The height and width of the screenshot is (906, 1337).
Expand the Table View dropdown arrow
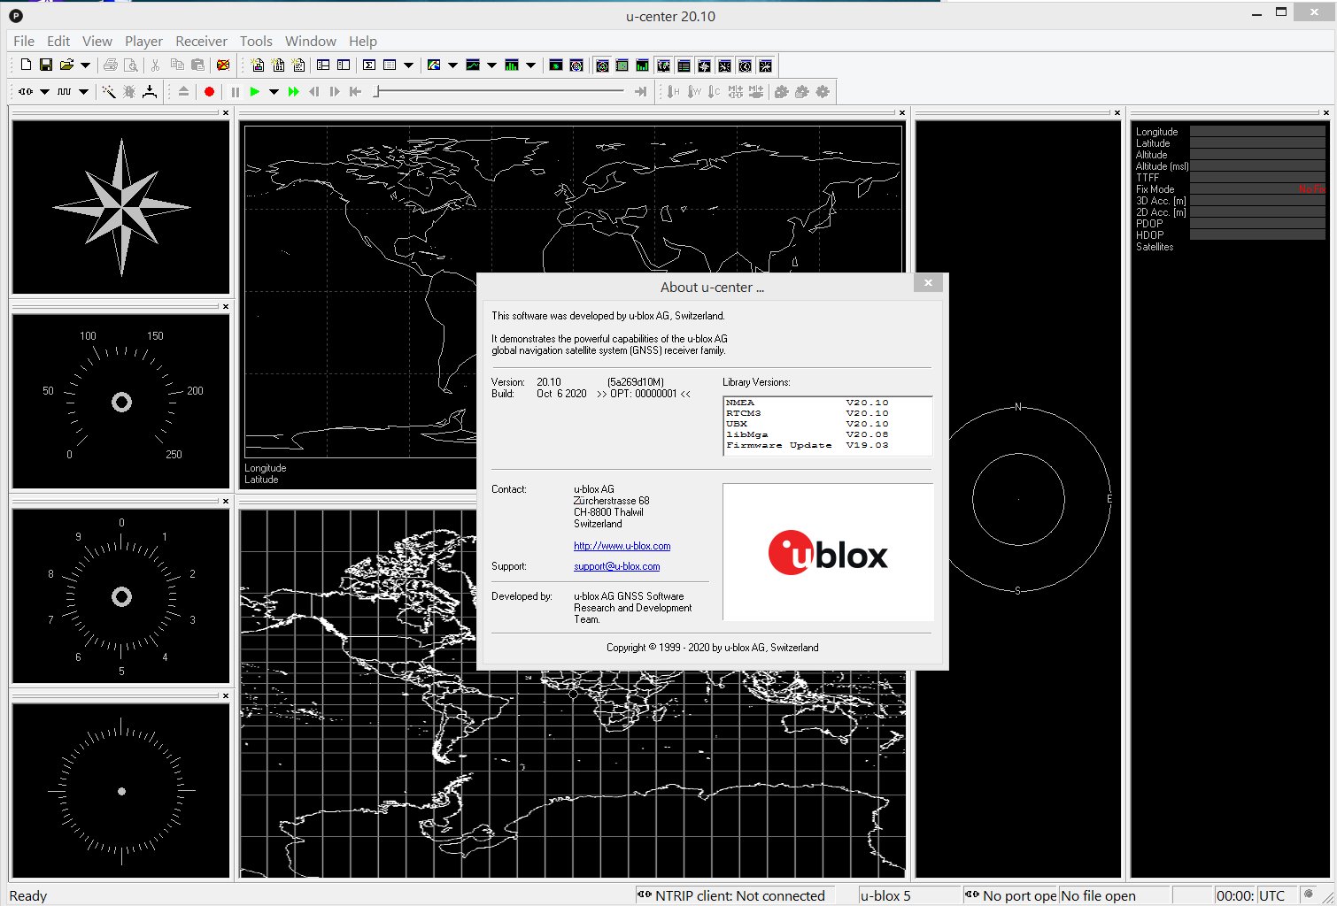(x=408, y=65)
